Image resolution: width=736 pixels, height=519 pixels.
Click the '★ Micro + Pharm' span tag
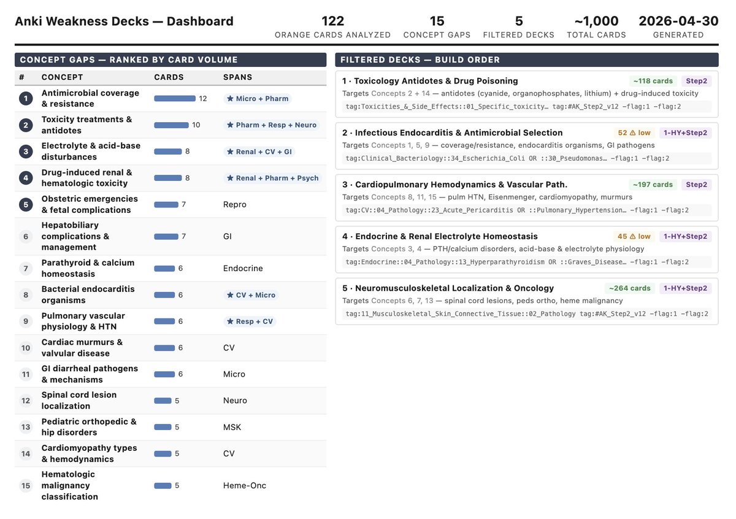click(x=257, y=99)
